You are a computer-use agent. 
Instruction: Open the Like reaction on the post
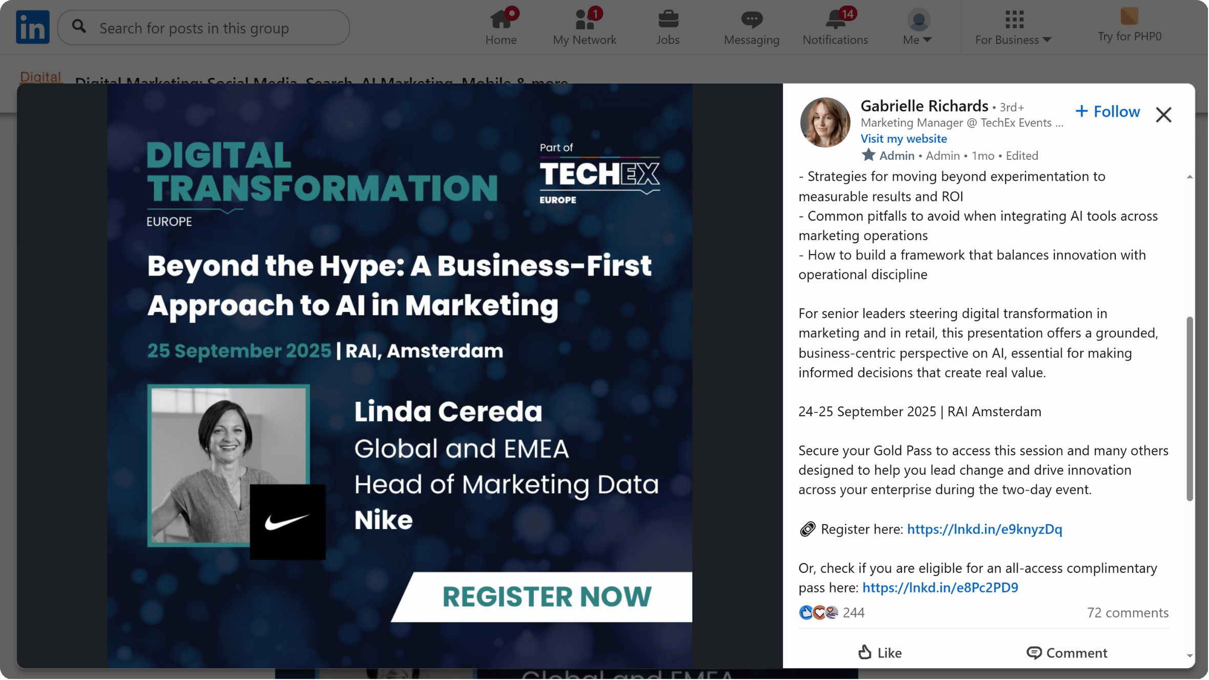(x=879, y=652)
